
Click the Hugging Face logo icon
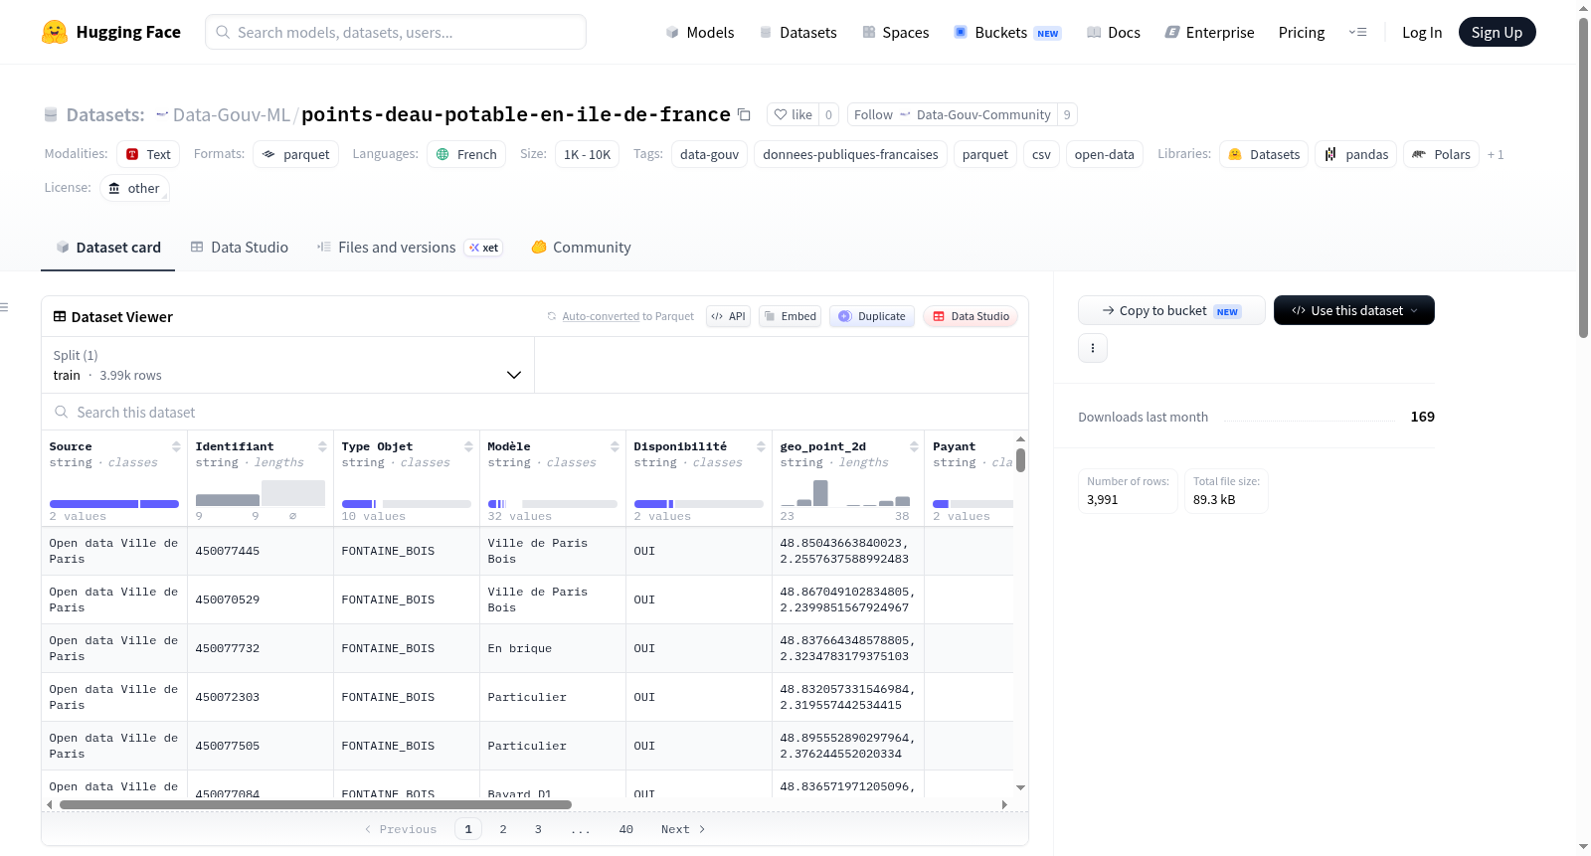[x=55, y=32]
